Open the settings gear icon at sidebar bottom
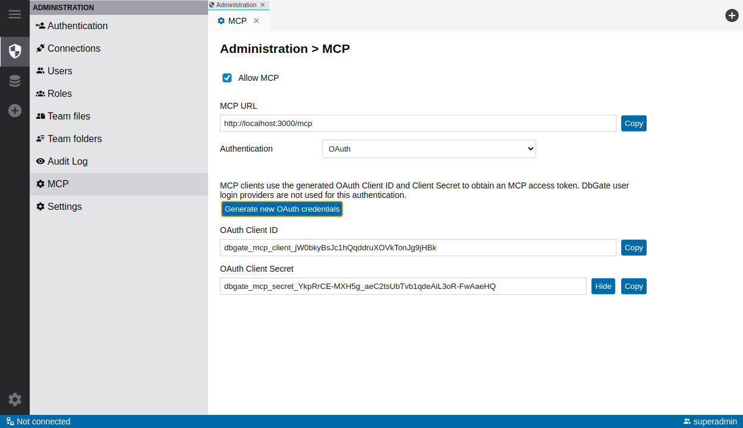 coord(15,399)
